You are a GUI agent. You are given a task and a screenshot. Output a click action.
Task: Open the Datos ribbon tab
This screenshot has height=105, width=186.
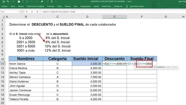60,6
